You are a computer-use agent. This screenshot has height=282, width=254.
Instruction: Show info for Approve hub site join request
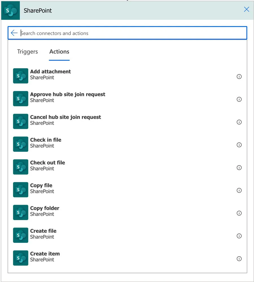click(x=239, y=99)
